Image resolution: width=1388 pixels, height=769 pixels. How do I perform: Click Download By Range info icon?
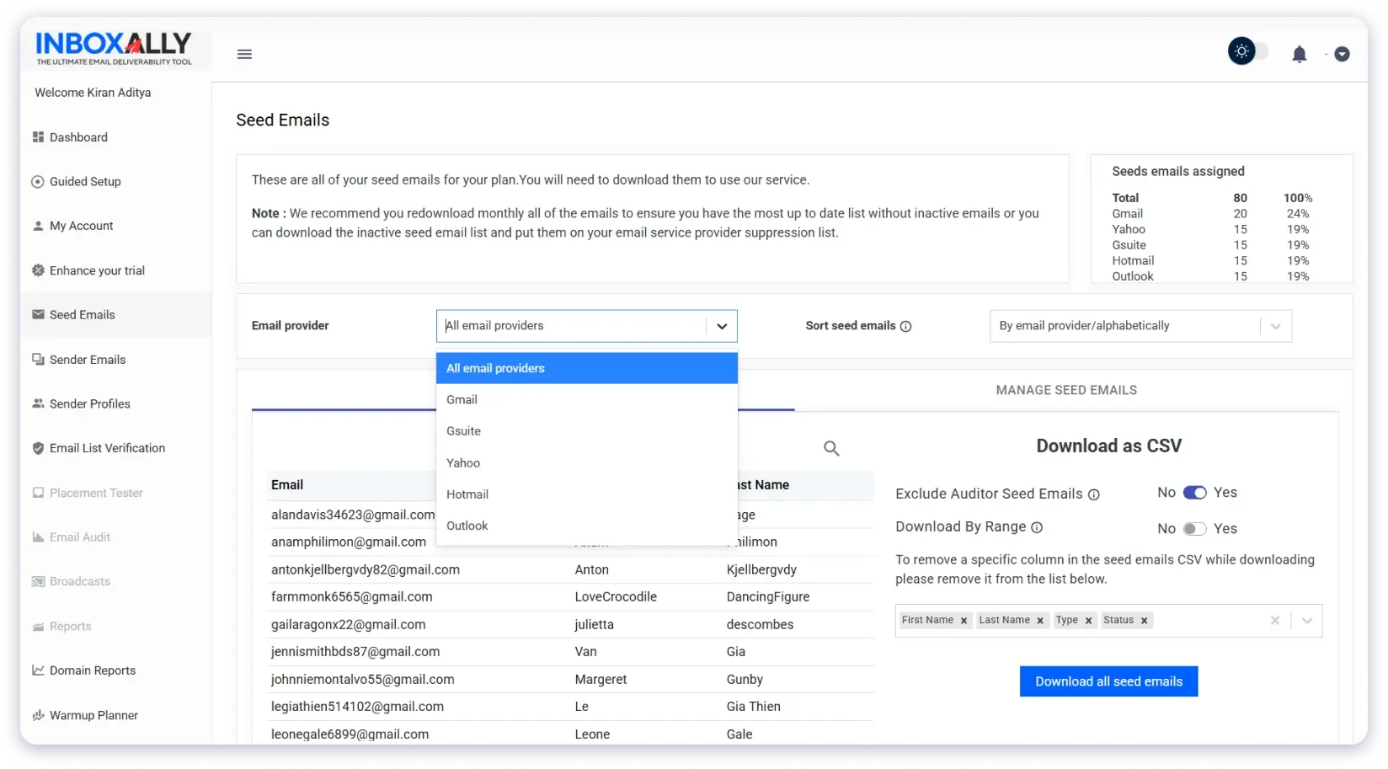tap(1037, 527)
